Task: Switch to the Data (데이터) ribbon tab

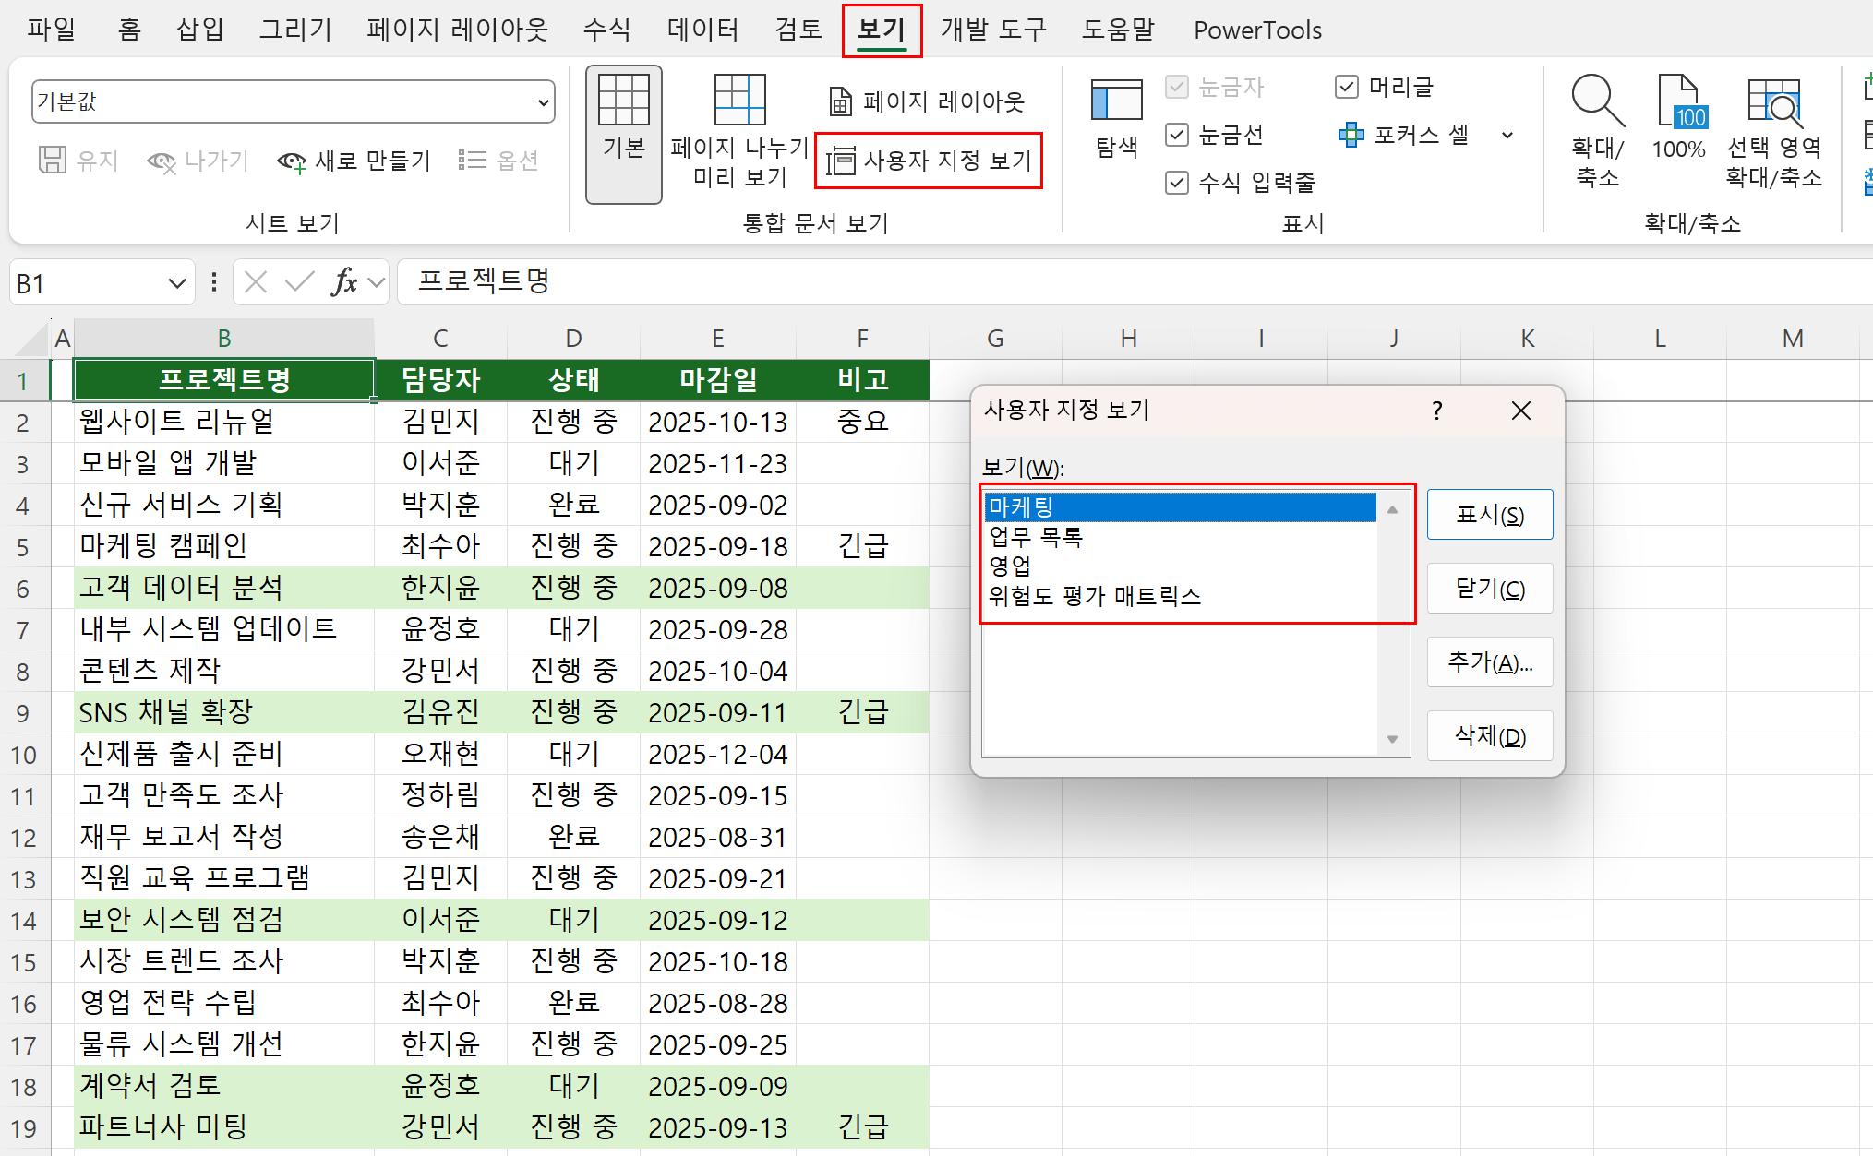Action: [702, 30]
